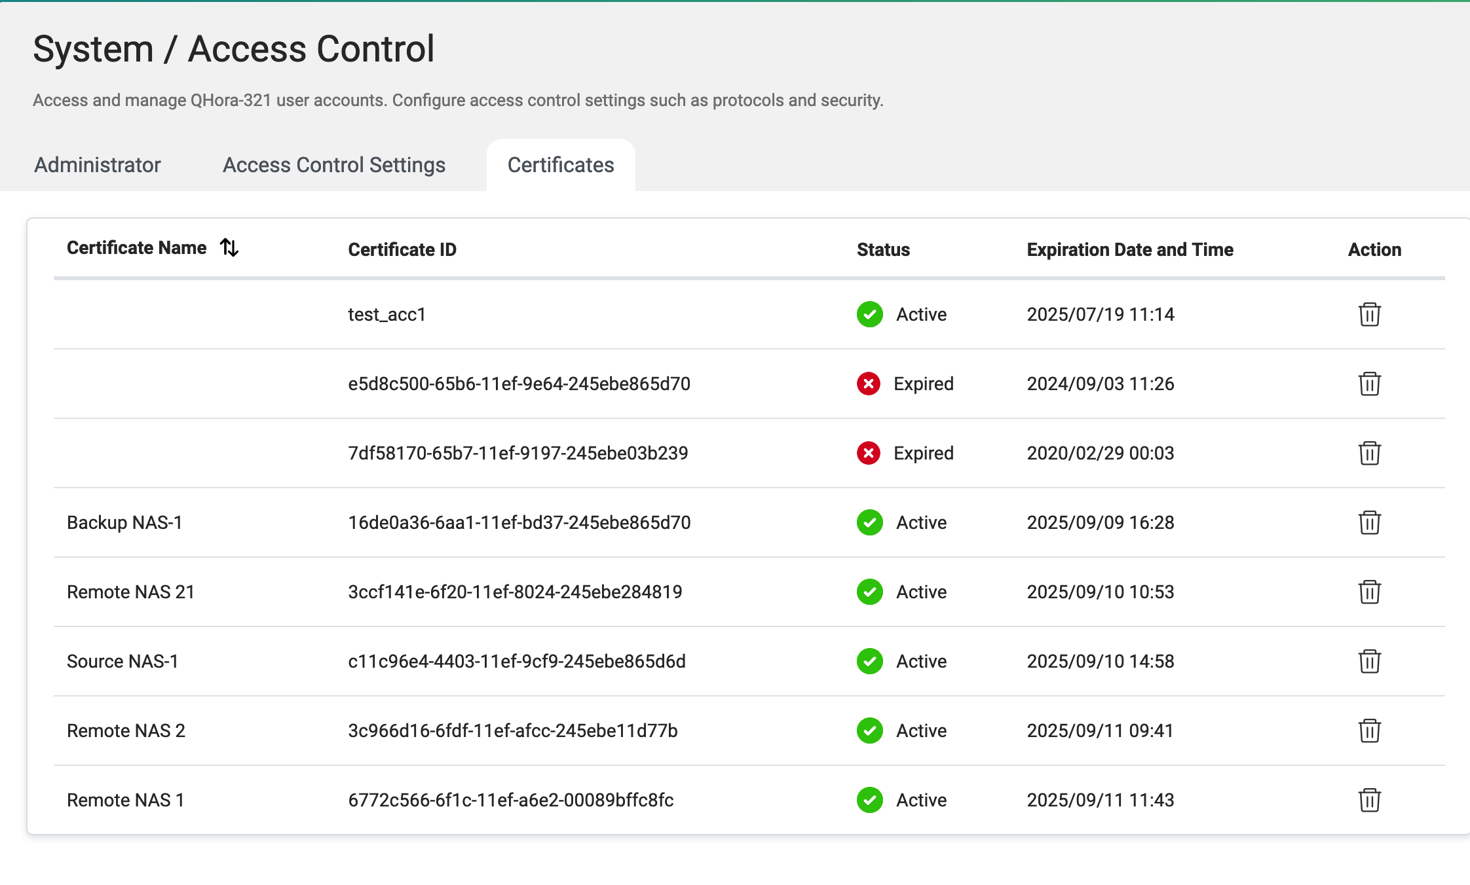Click the Expiration Date and Time header
This screenshot has height=885, width=1470.
click(1130, 249)
